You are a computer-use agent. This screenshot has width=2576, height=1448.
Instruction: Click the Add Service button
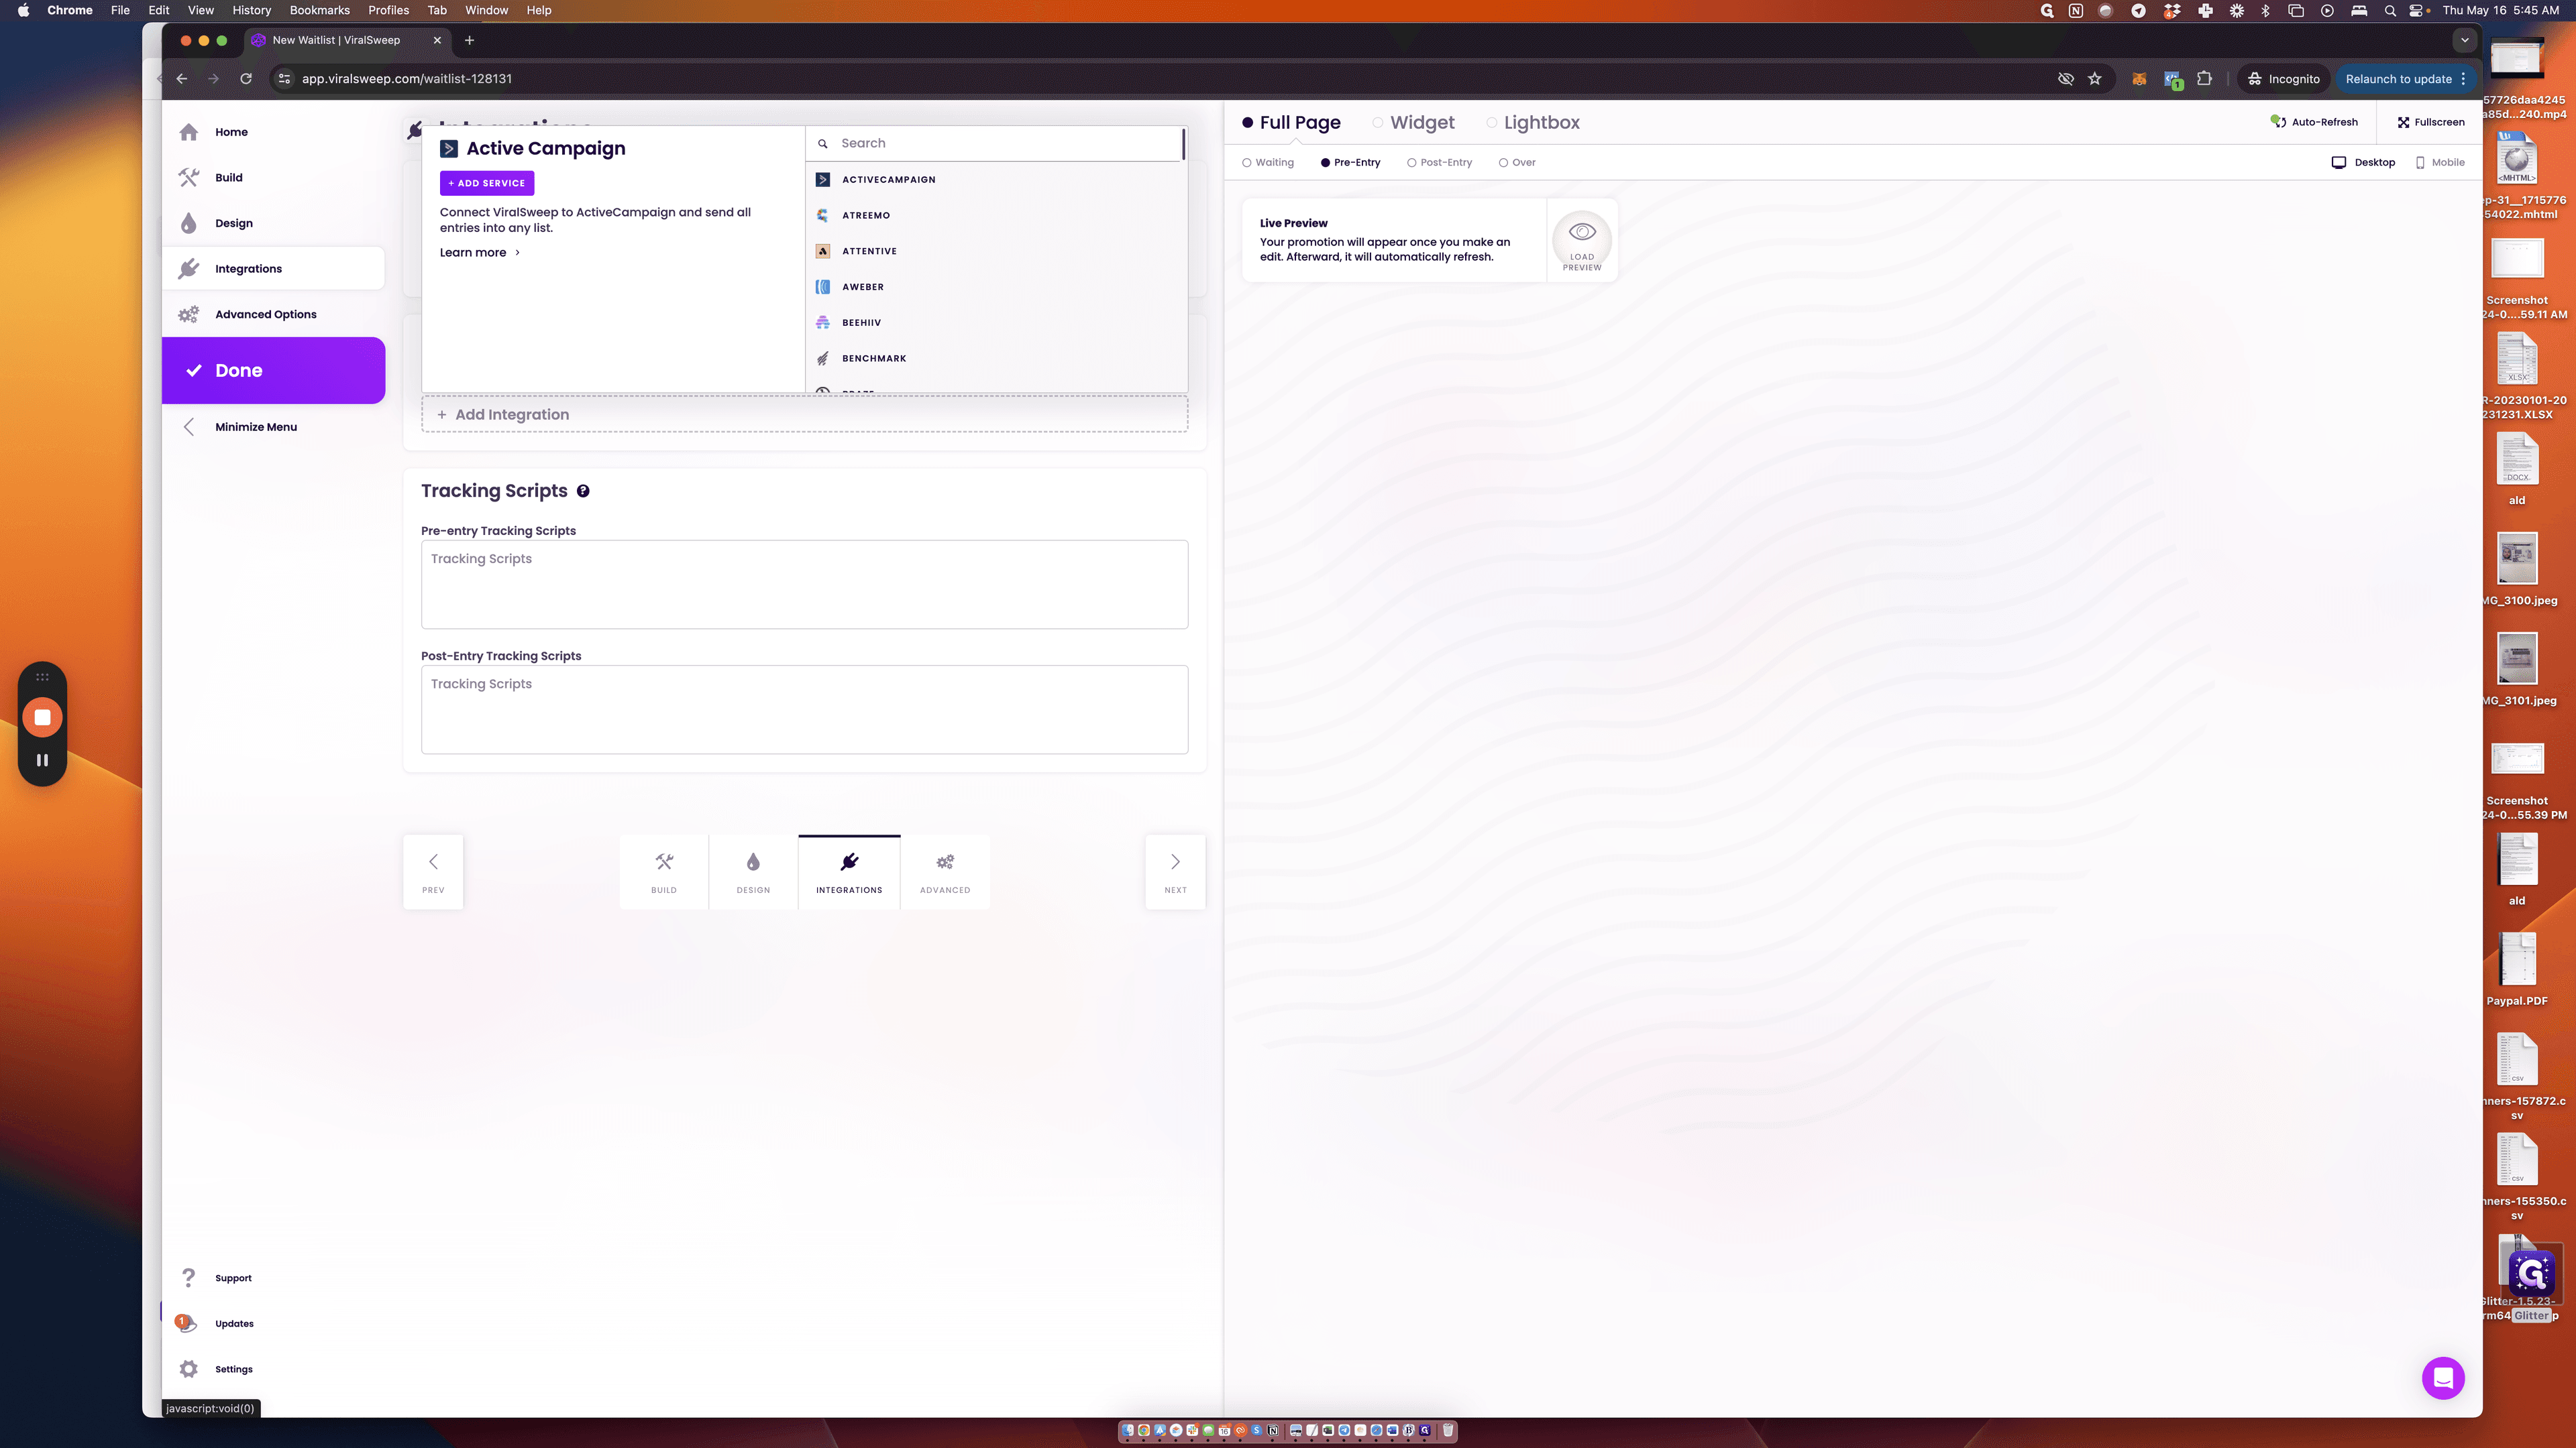(x=487, y=183)
